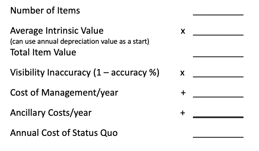Click the Average Intrinsic Value blank field
The width and height of the screenshot is (259, 151).
point(218,35)
